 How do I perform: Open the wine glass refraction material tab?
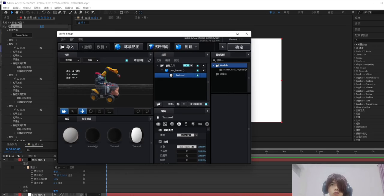[x=186, y=124]
